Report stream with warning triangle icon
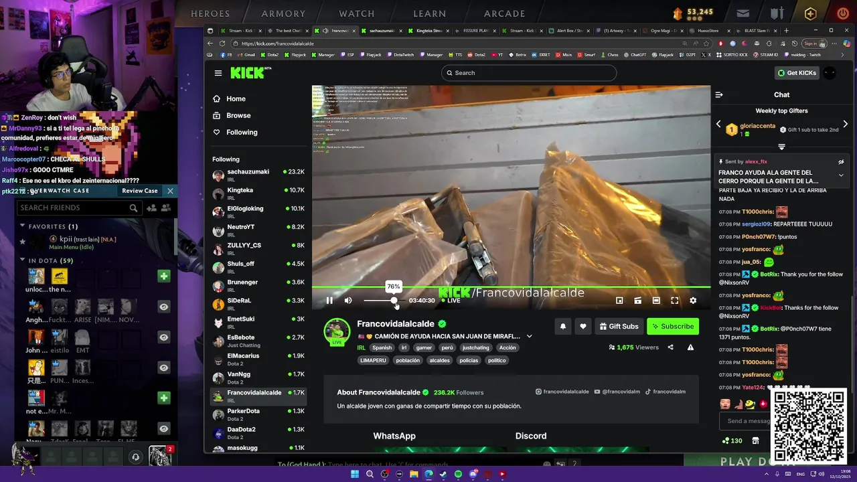The height and width of the screenshot is (482, 857). coord(690,347)
